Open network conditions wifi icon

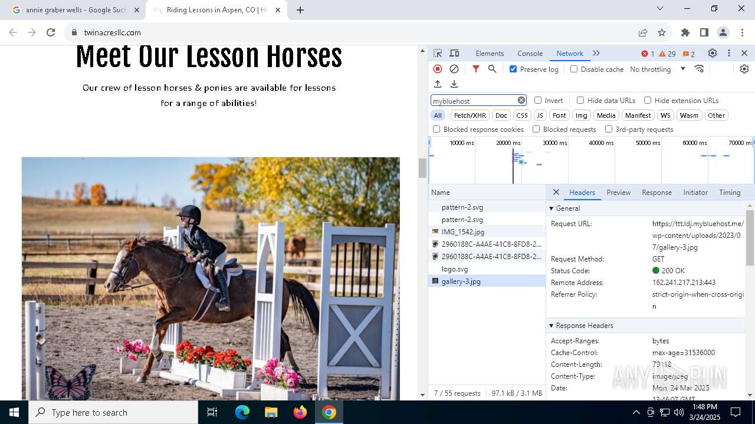[x=700, y=69]
